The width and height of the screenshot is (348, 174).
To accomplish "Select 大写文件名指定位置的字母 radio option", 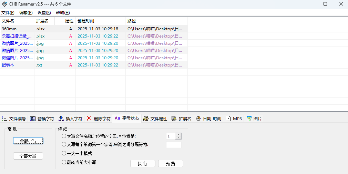I will (64, 136).
